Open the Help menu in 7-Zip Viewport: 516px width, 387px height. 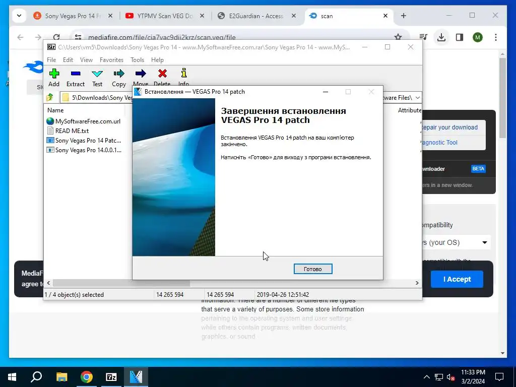click(157, 60)
